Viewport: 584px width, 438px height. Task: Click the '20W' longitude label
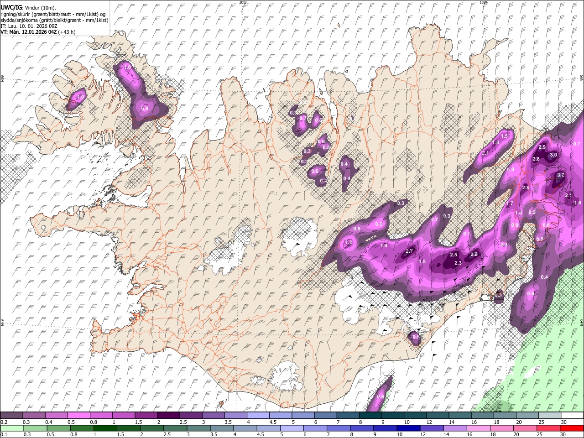coord(243,2)
